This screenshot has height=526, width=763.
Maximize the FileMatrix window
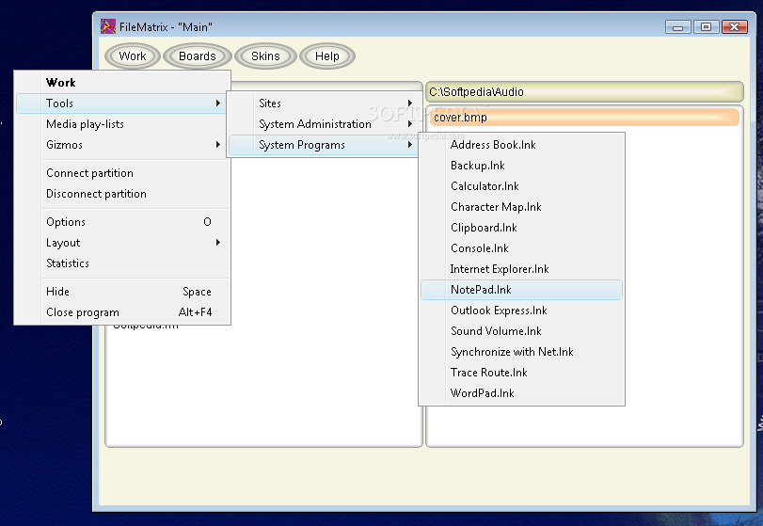click(706, 26)
